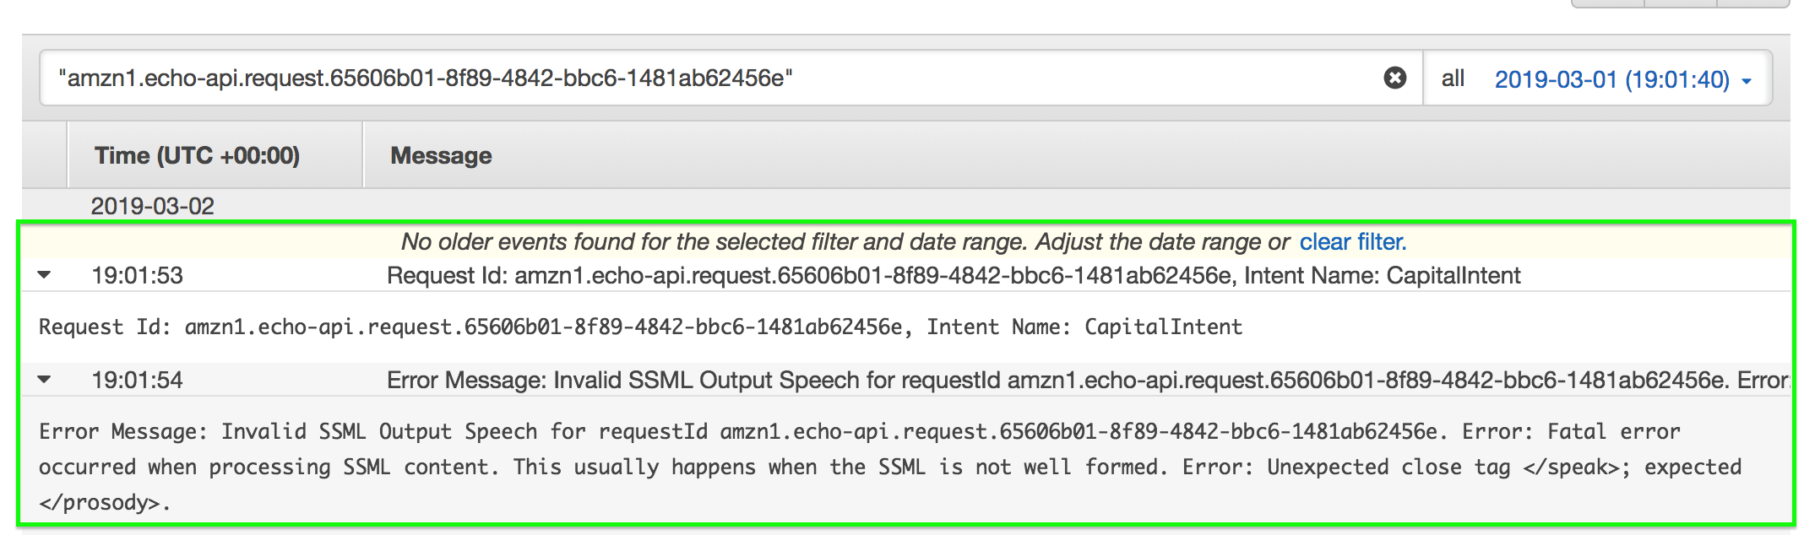The height and width of the screenshot is (535, 1804).
Task: Click the Time (UTC +00:00) column header
Action: 197,155
